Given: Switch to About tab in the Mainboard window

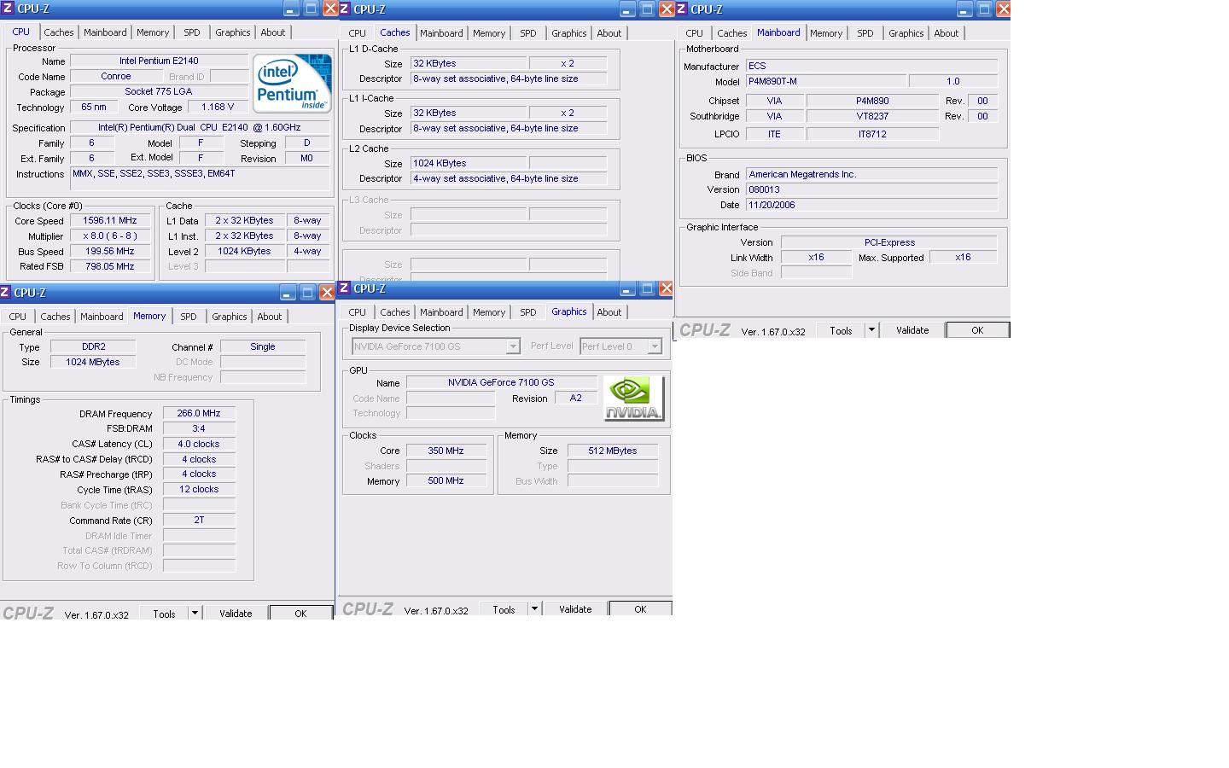Looking at the screenshot, I should click(947, 33).
